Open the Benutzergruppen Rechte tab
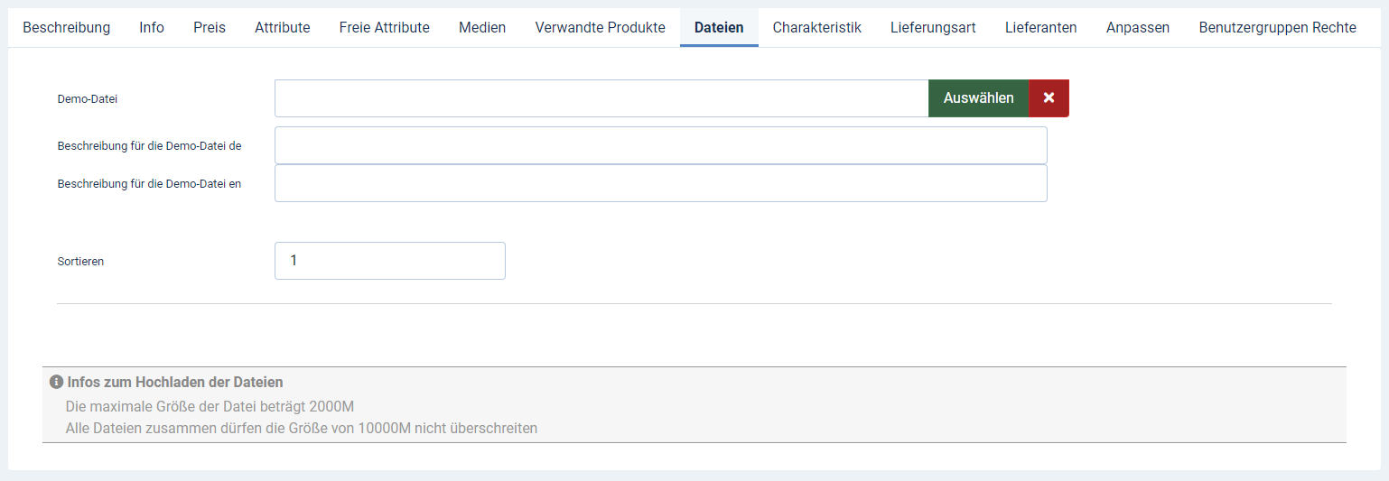The height and width of the screenshot is (481, 1389). pos(1278,28)
